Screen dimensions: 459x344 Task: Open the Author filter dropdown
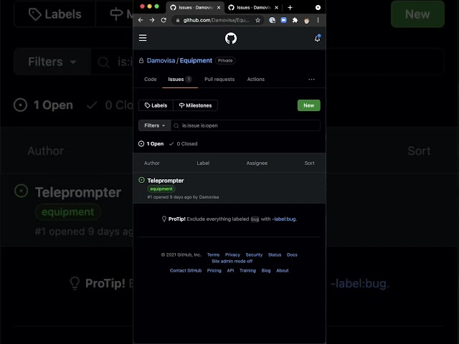point(151,163)
